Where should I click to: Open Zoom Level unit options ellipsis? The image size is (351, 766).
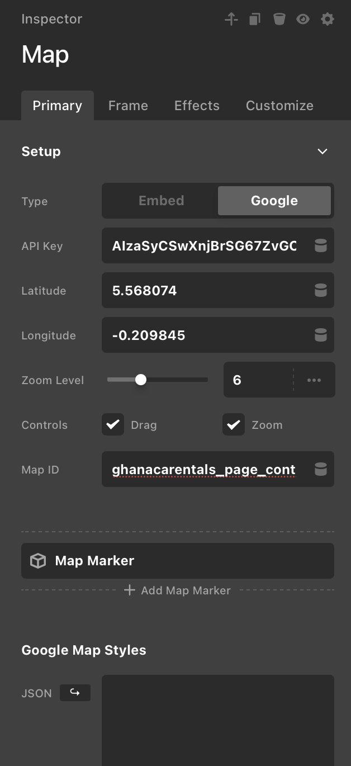[314, 380]
